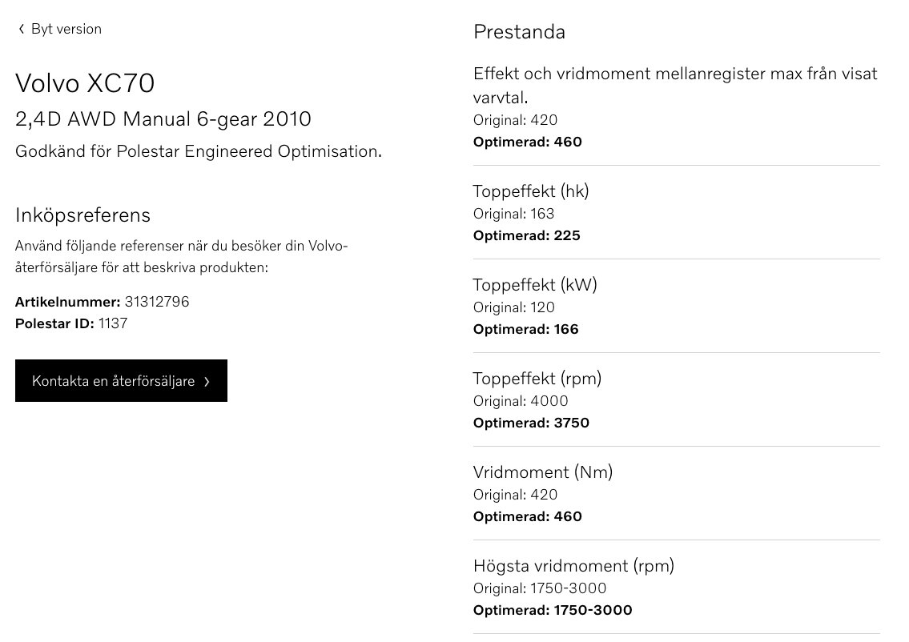Click the right arrow on Kontakta en återförsäljare
The height and width of the screenshot is (642, 909).
[x=207, y=381]
